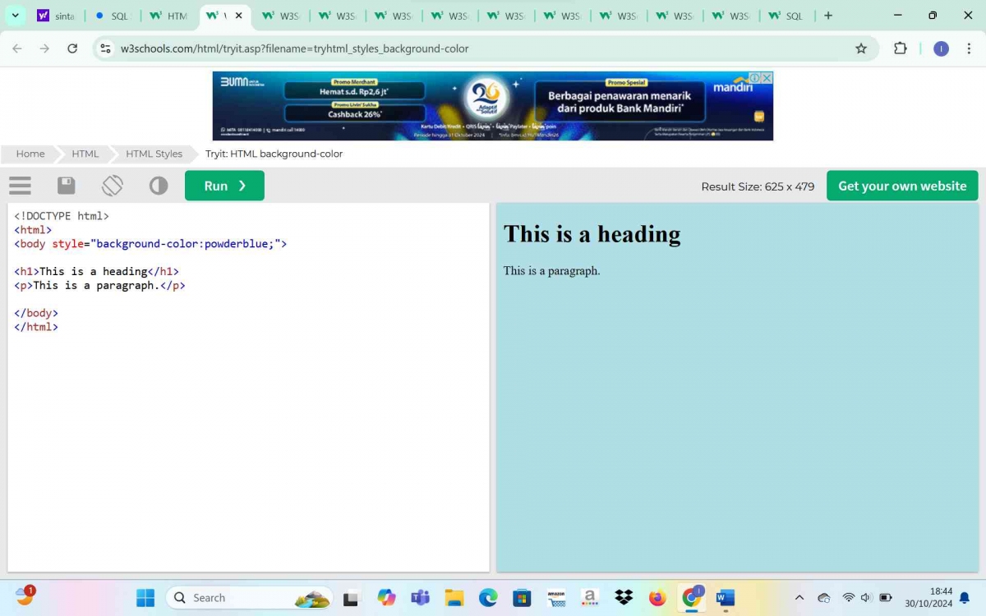Open notifications with the bell icon
The image size is (986, 616).
tap(965, 597)
